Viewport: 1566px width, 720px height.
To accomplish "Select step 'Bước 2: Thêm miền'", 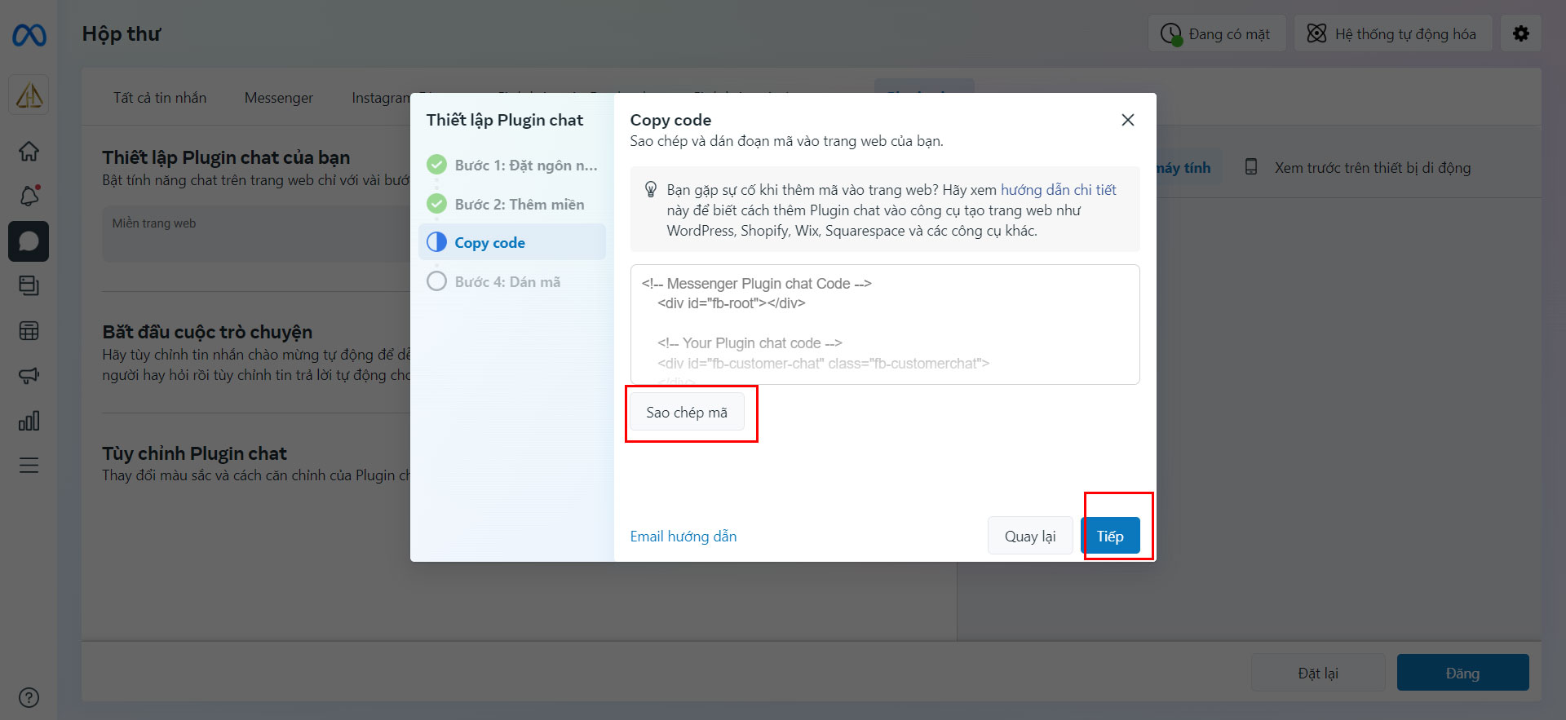I will pyautogui.click(x=519, y=205).
